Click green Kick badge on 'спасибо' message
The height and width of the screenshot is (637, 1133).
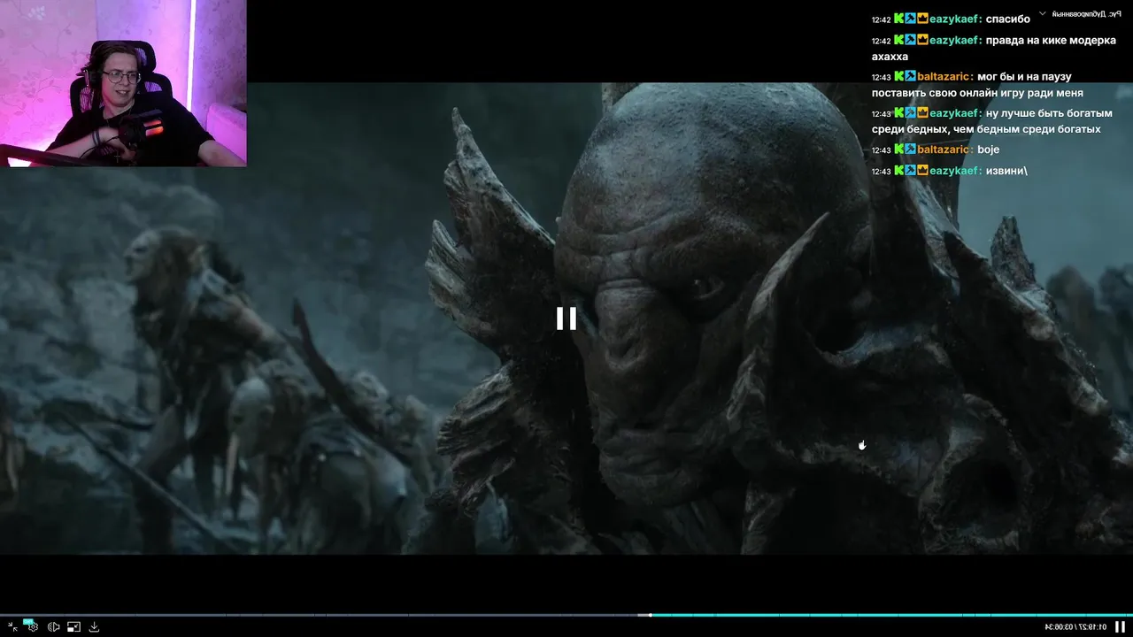[898, 19]
